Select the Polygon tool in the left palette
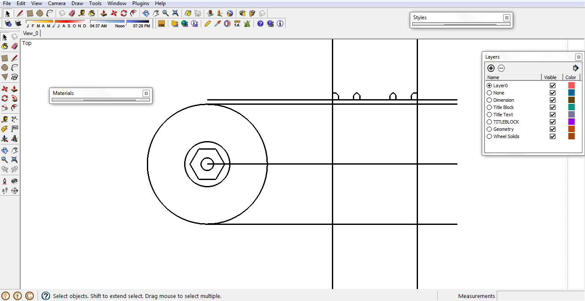The width and height of the screenshot is (585, 301). click(x=5, y=77)
